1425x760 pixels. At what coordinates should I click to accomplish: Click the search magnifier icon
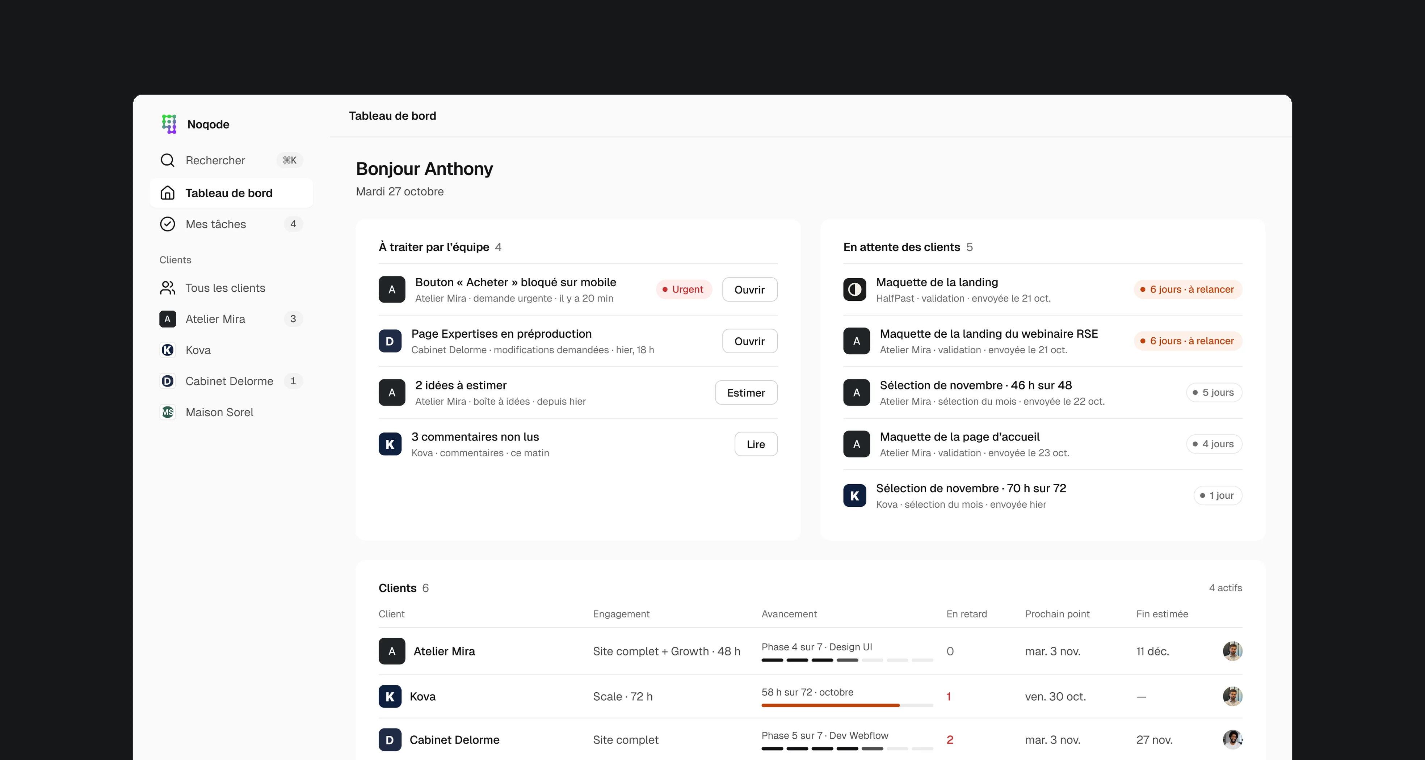pyautogui.click(x=167, y=160)
